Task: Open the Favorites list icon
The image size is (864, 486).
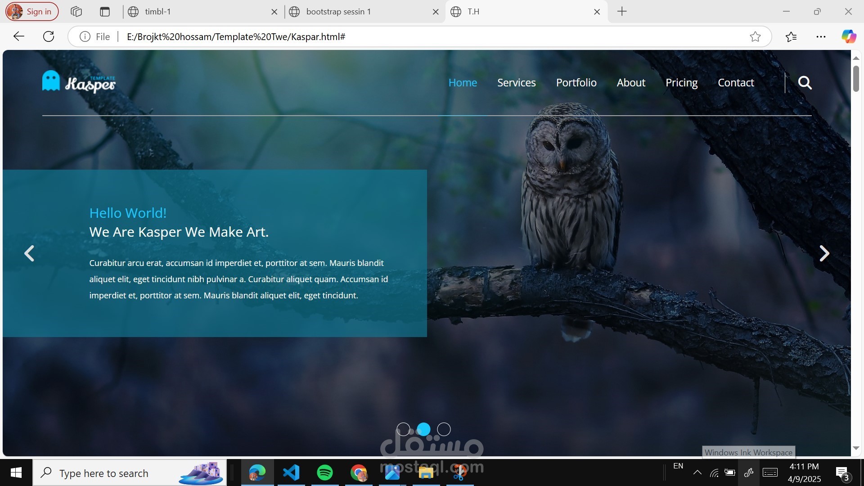Action: coord(791,36)
